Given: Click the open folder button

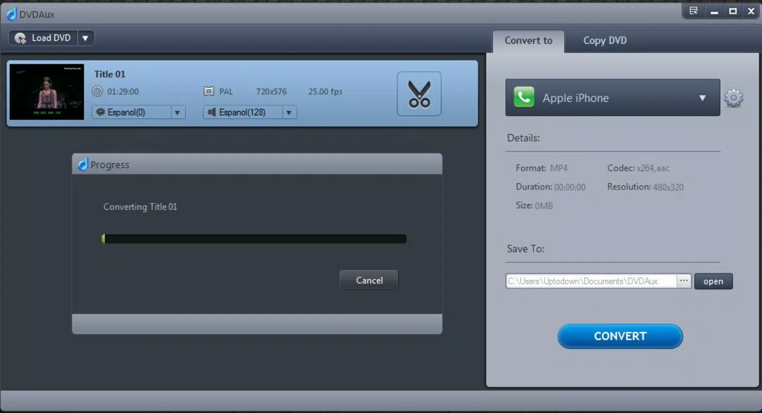Looking at the screenshot, I should coord(713,281).
